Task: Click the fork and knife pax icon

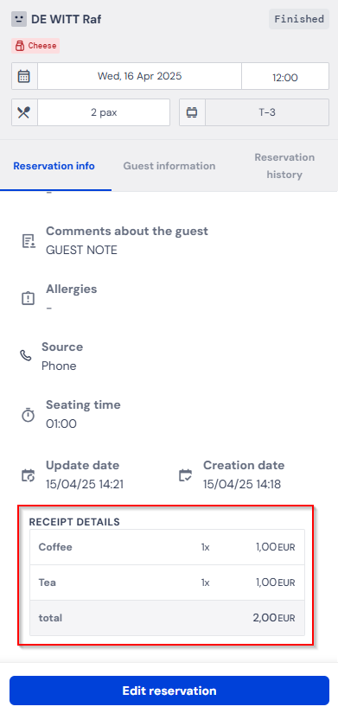Action: (x=24, y=112)
